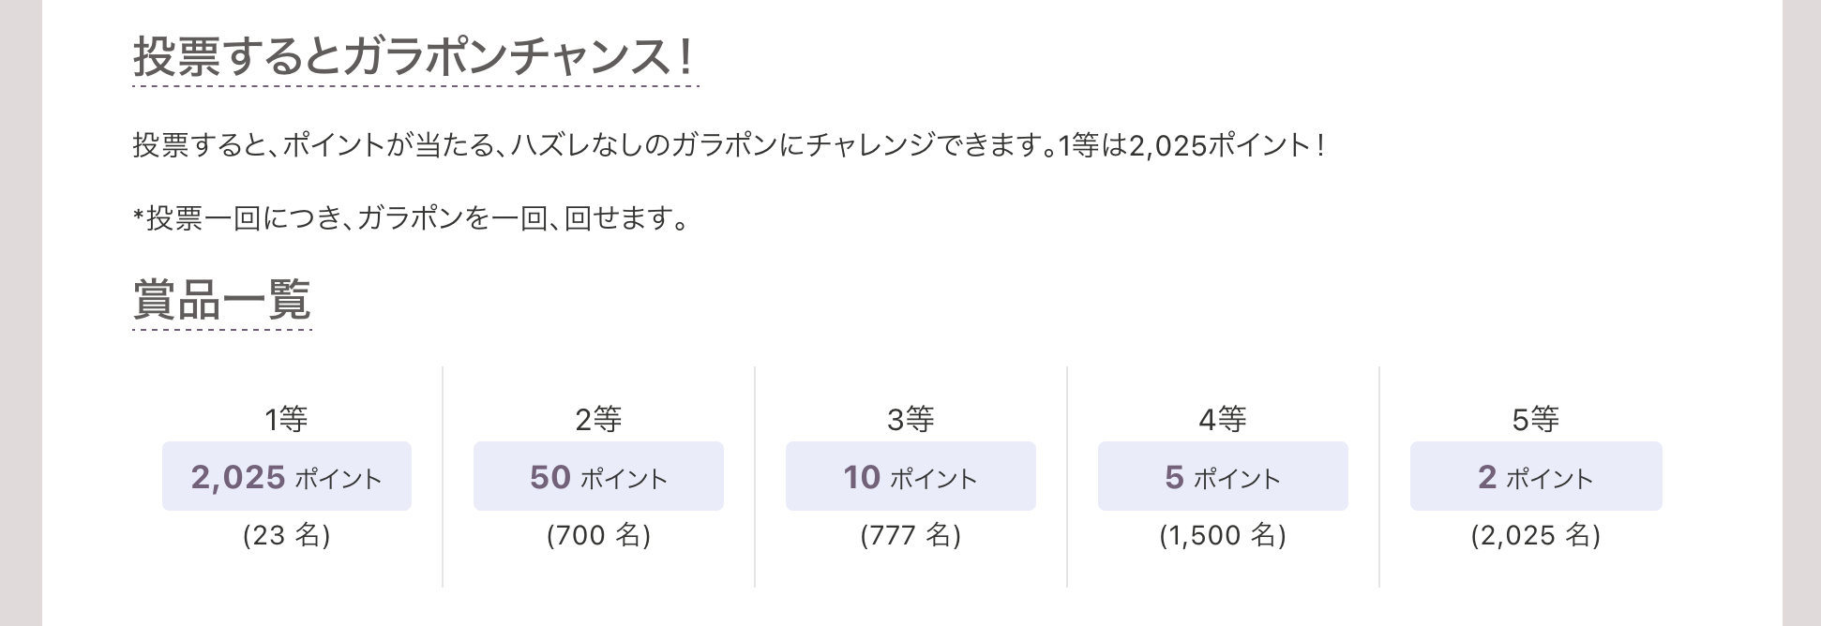This screenshot has width=1821, height=626.
Task: Click the (700 名) winner count
Action: coord(598,535)
